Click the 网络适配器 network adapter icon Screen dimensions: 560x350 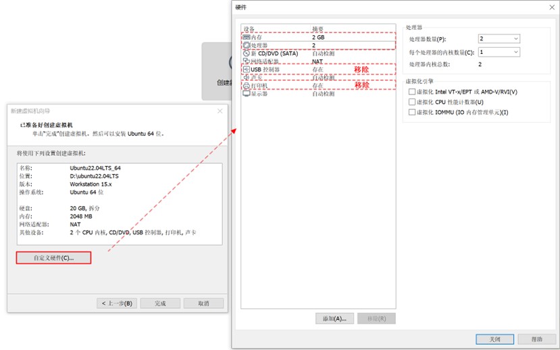click(247, 61)
